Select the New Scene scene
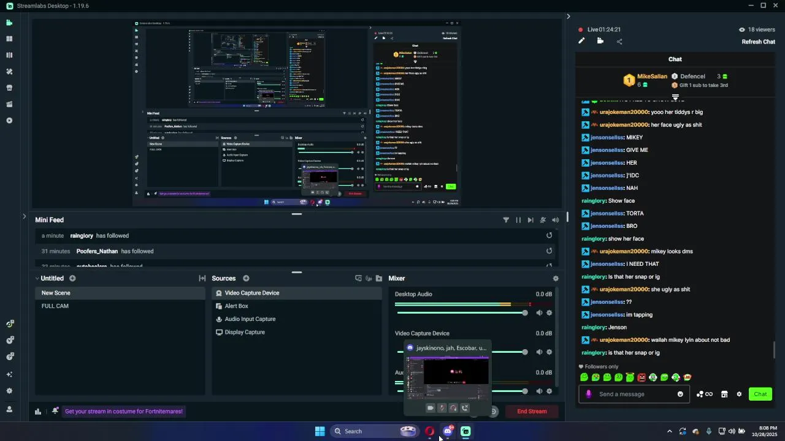Image resolution: width=785 pixels, height=441 pixels. click(120, 293)
